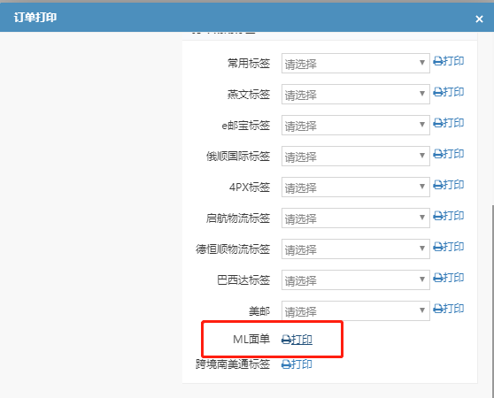Viewport: 494px width, 398px height.
Task: Close the 订单打印 dialog
Action: pyautogui.click(x=479, y=19)
